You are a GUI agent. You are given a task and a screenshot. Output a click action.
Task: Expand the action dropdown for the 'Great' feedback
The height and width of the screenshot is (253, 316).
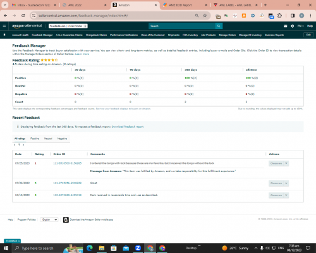pos(286,183)
